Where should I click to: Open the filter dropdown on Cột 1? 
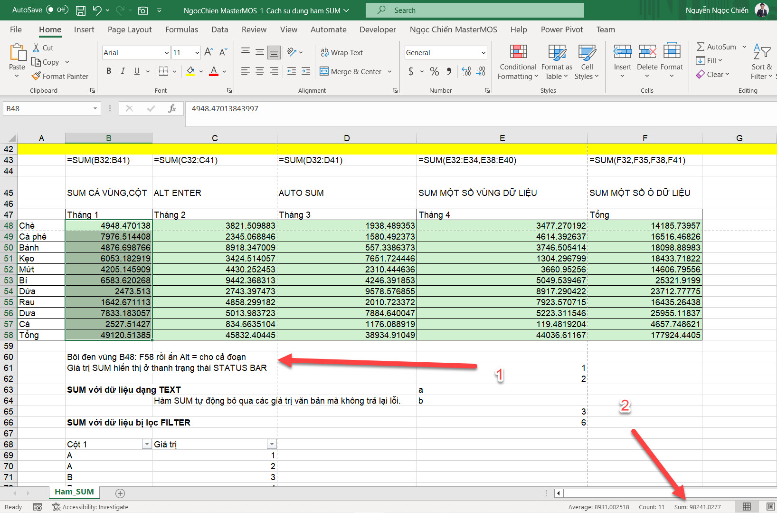(x=146, y=444)
